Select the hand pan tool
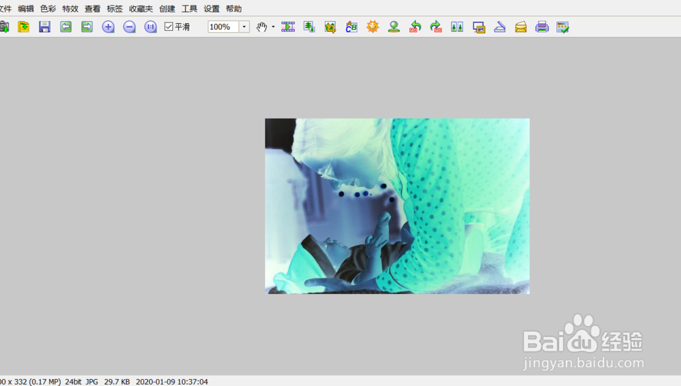 coord(262,27)
